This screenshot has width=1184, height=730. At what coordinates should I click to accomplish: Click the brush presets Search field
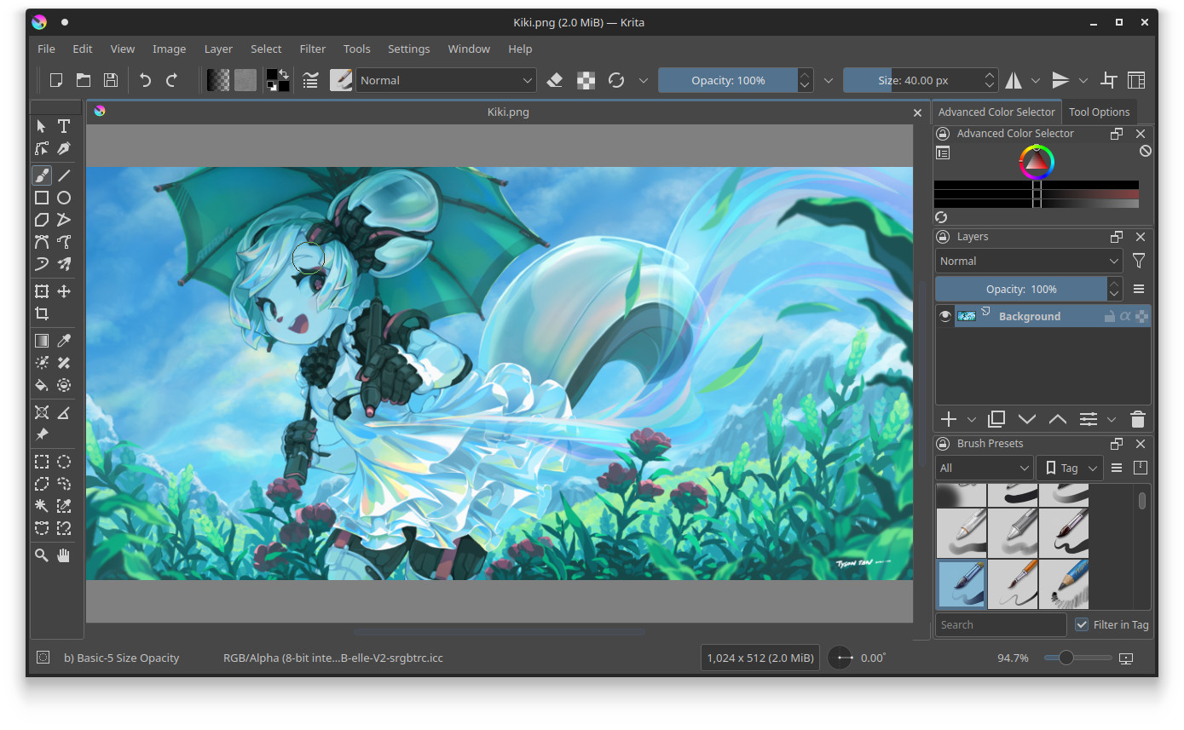(x=1001, y=624)
